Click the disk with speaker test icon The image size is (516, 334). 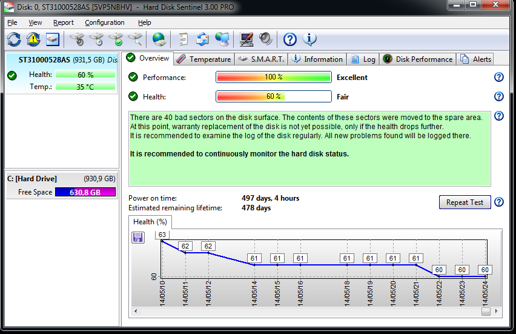(77, 39)
